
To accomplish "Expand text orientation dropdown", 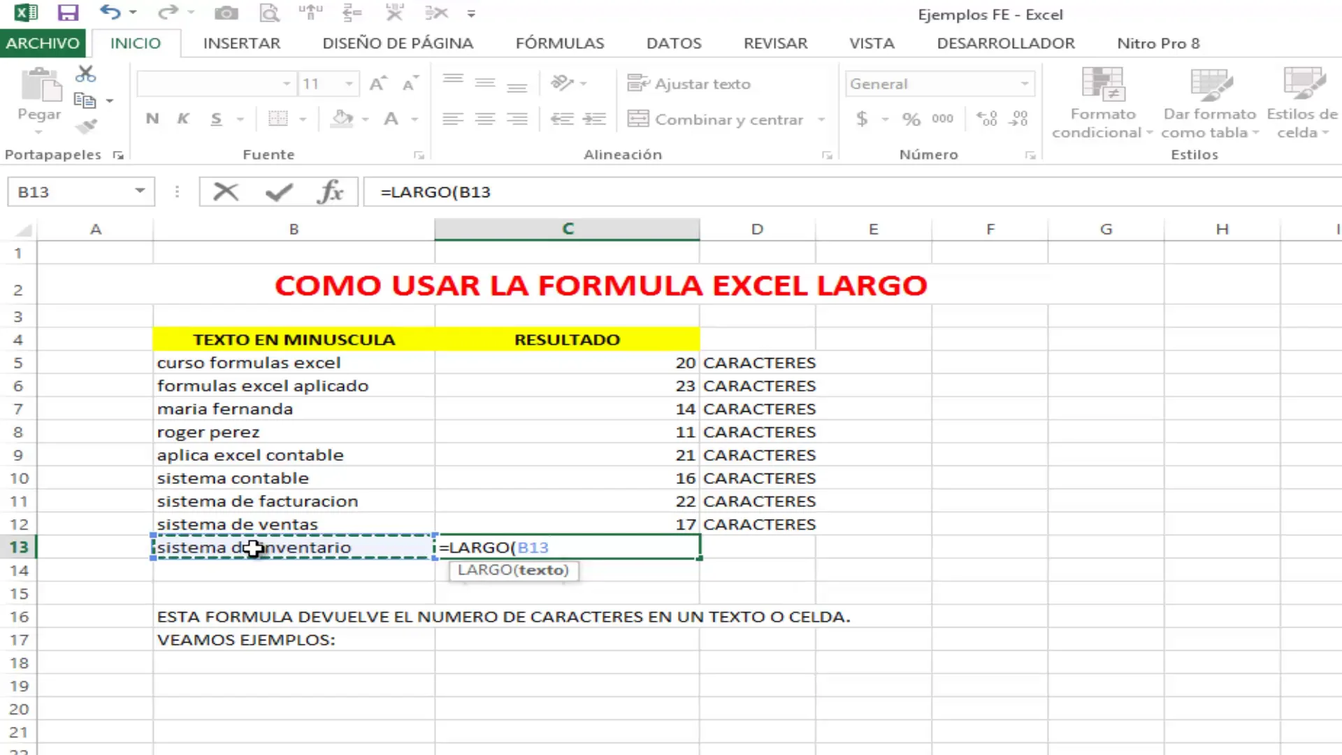I will [584, 84].
